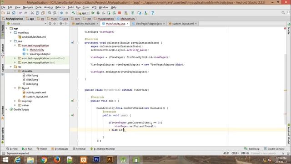Open the TODO tool window
This screenshot has width=291, height=164.
click(41, 149)
